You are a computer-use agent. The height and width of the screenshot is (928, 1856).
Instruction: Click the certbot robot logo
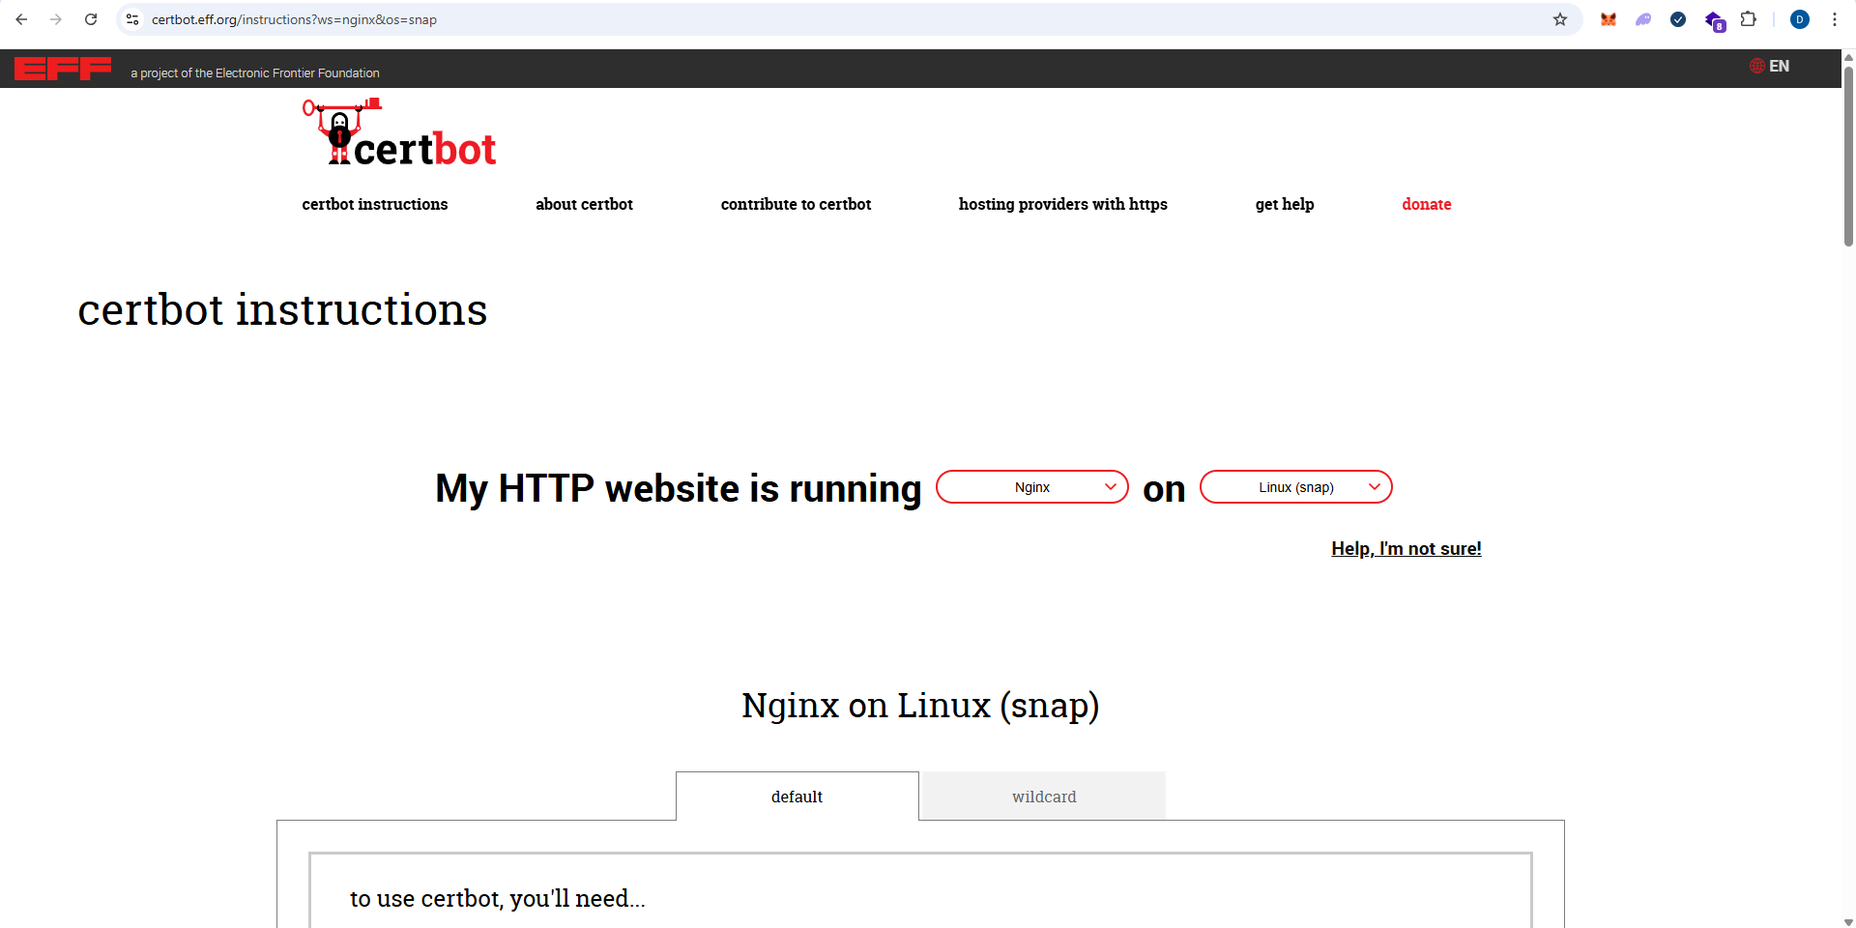tap(399, 133)
